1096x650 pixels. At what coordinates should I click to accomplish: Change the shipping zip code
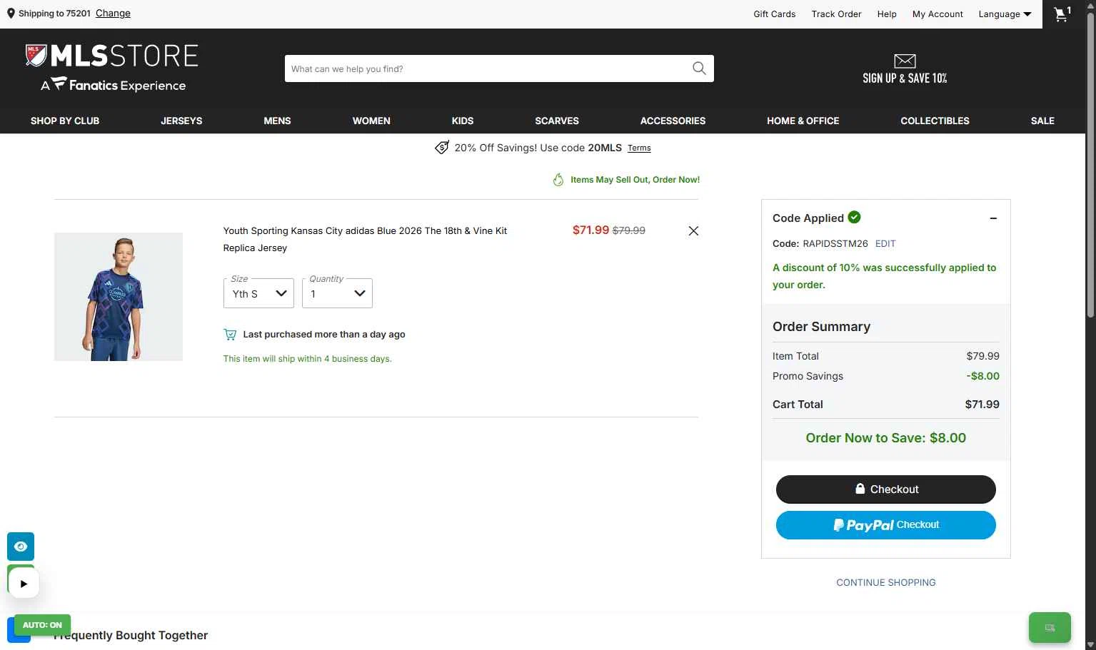113,14
